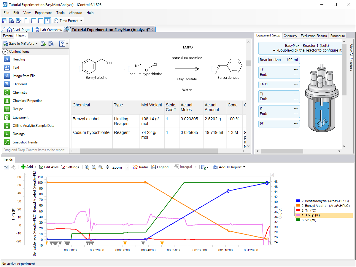Click the Heading content item icon
The width and height of the screenshot is (356, 267).
[x=7, y=59]
